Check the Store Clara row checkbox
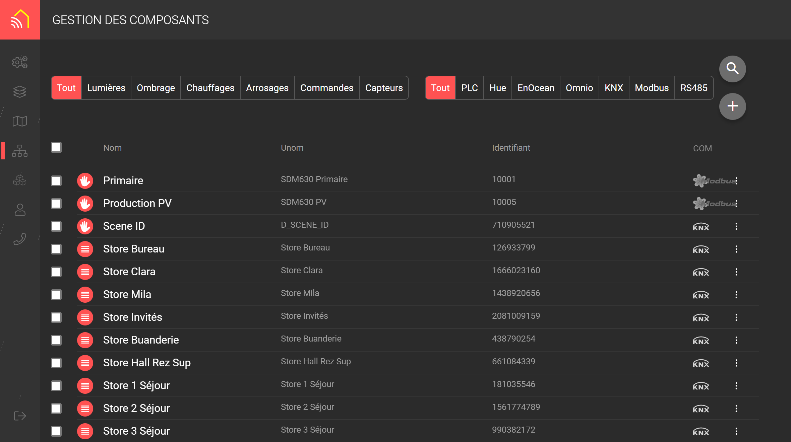The height and width of the screenshot is (442, 791). click(x=56, y=272)
